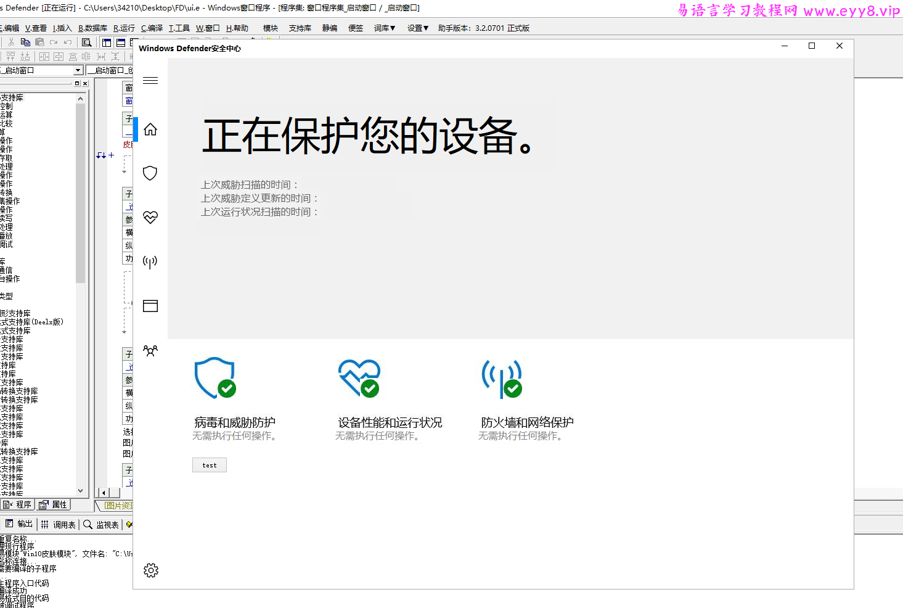
Task: Click the equalize vertical spacing alignment icon
Action: (115, 57)
